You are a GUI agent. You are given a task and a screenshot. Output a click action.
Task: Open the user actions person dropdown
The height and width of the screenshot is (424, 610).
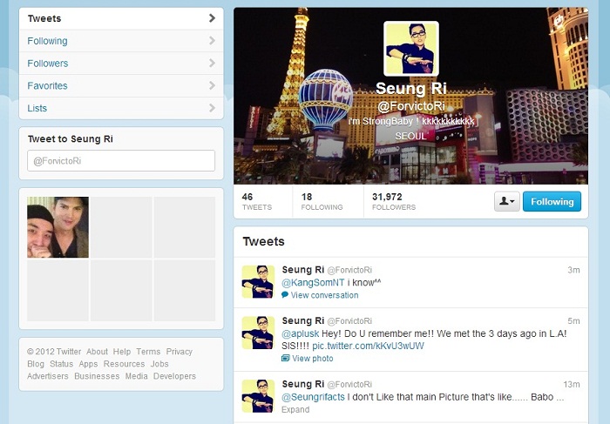pos(507,201)
